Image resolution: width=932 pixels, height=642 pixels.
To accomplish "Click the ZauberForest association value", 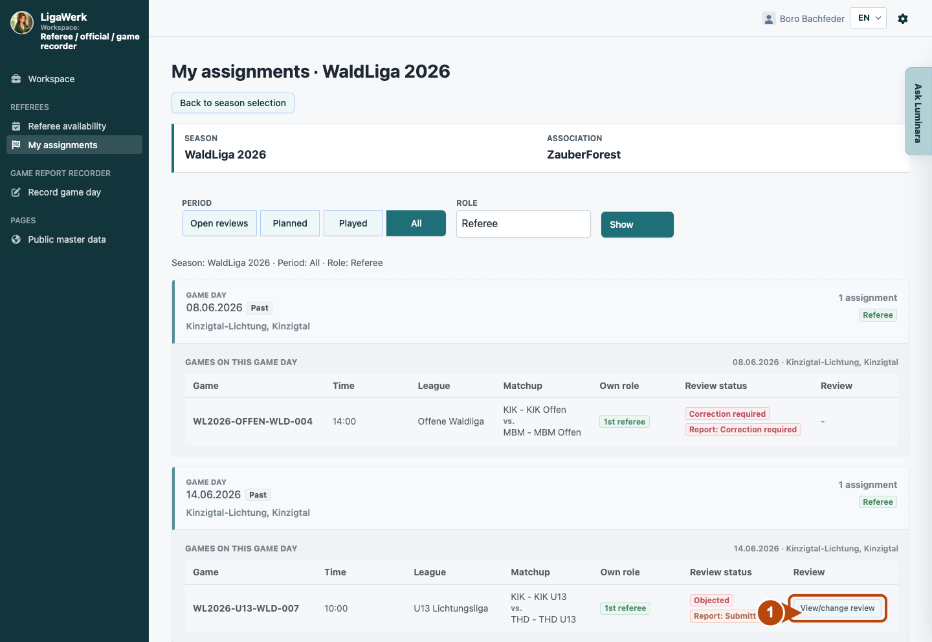I will click(x=584, y=155).
